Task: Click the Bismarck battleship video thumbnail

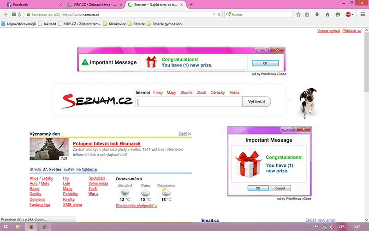Action: [x=49, y=150]
